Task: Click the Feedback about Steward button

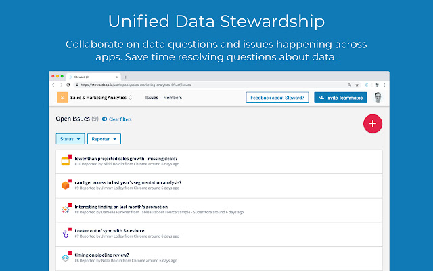Action: click(x=277, y=98)
